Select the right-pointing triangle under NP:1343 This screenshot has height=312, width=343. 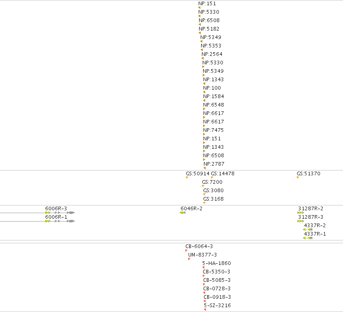[x=204, y=151]
